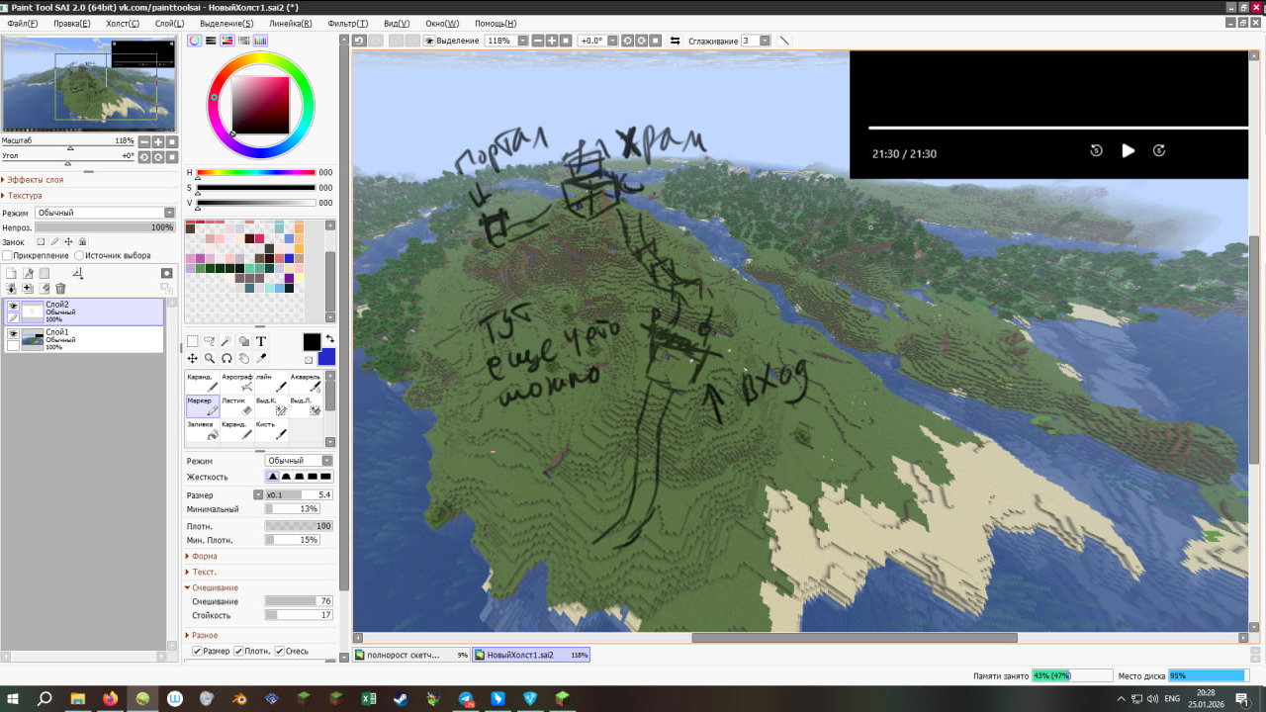This screenshot has width=1266, height=712.
Task: Open the Фильтр menu
Action: point(347,23)
